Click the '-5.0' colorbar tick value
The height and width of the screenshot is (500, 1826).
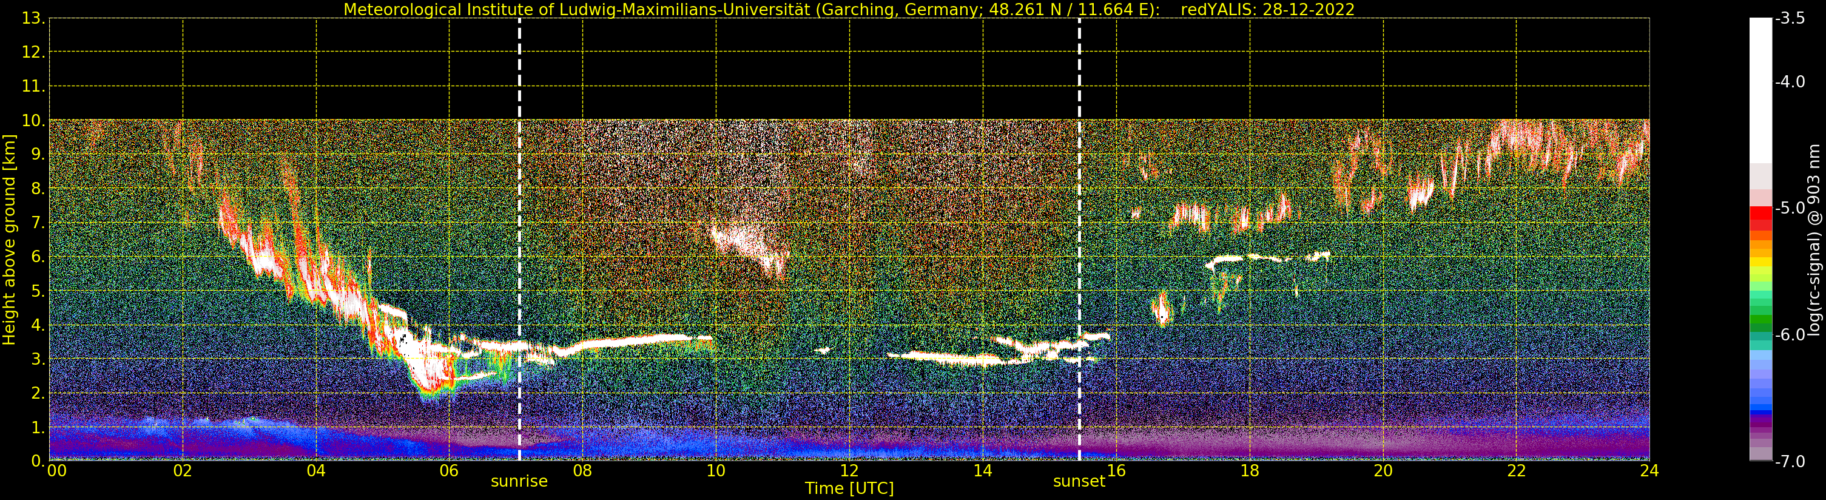(1790, 209)
